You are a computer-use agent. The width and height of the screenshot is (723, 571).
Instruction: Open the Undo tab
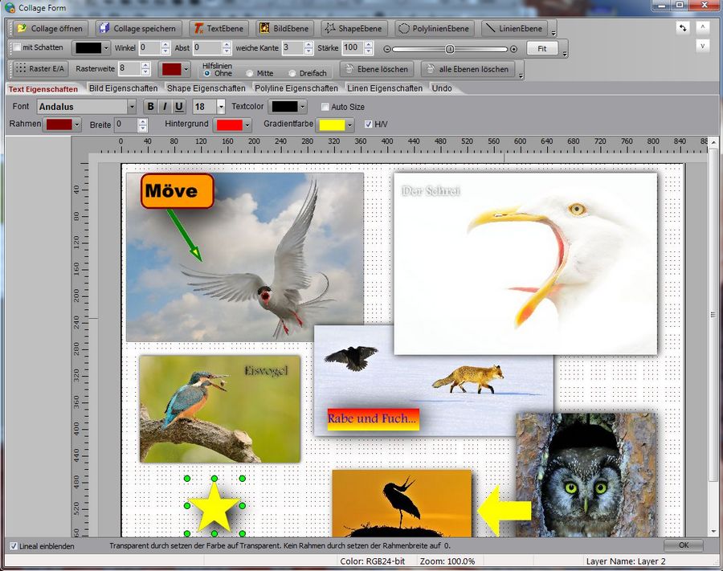click(439, 89)
